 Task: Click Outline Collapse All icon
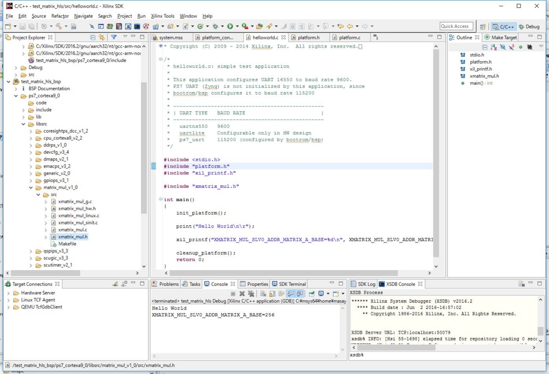[x=485, y=47]
